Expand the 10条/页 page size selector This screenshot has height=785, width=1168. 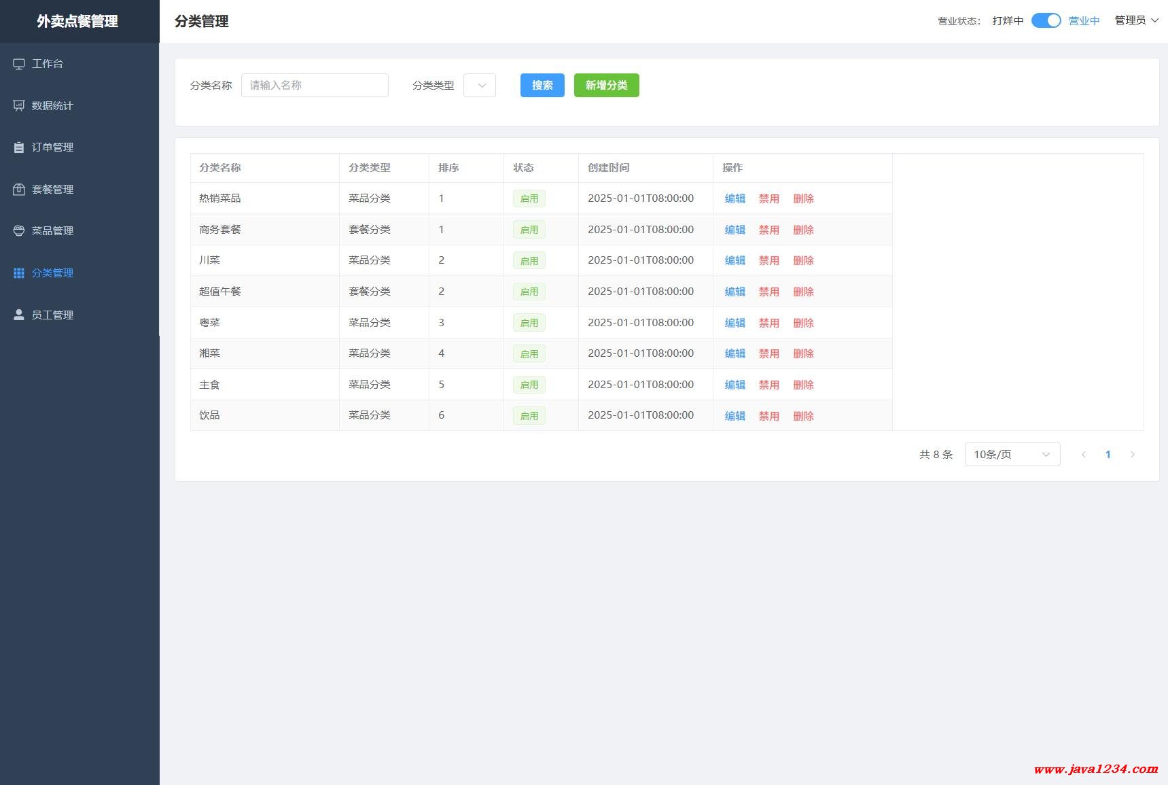pyautogui.click(x=1012, y=455)
